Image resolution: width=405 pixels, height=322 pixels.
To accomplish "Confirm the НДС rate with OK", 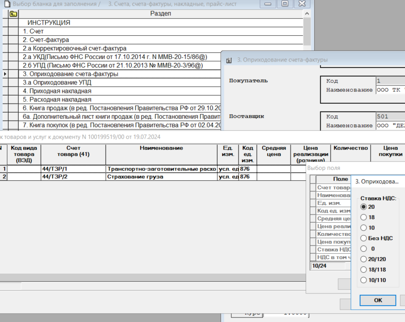I will [378, 300].
